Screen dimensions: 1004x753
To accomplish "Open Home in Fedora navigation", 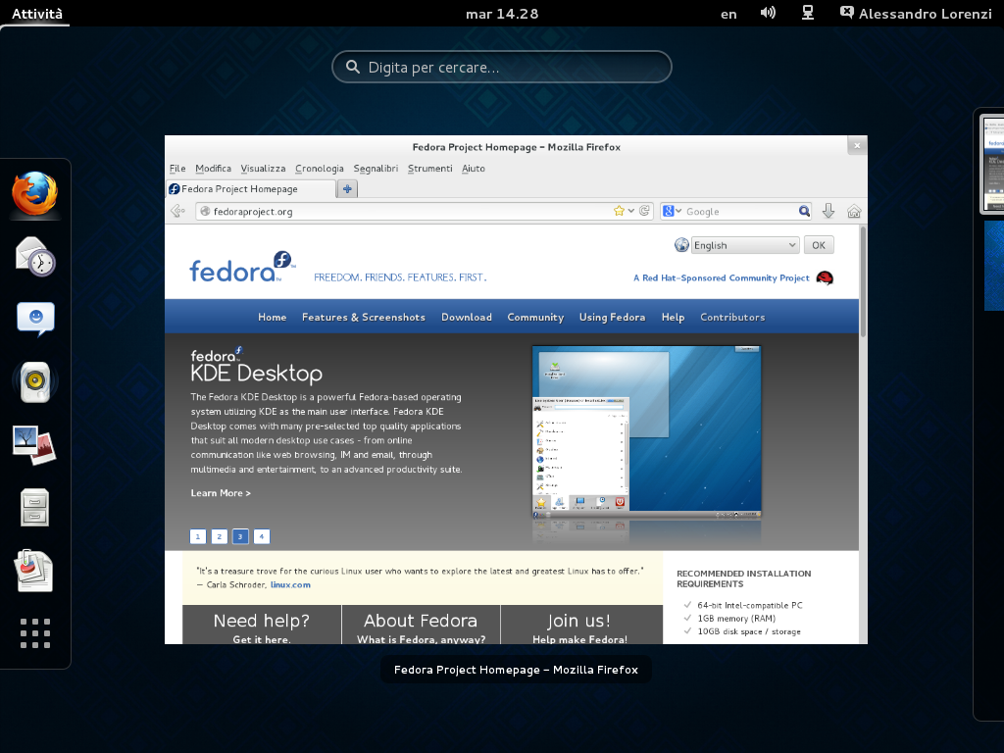I will [x=273, y=317].
